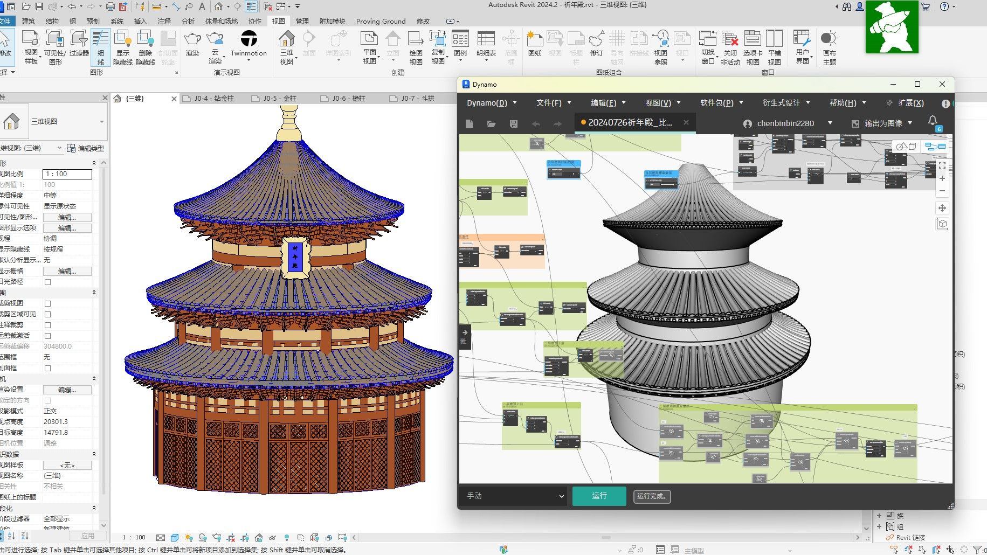987x555 pixels.
Task: Click 视图样板 <无> button
Action: pos(67,465)
